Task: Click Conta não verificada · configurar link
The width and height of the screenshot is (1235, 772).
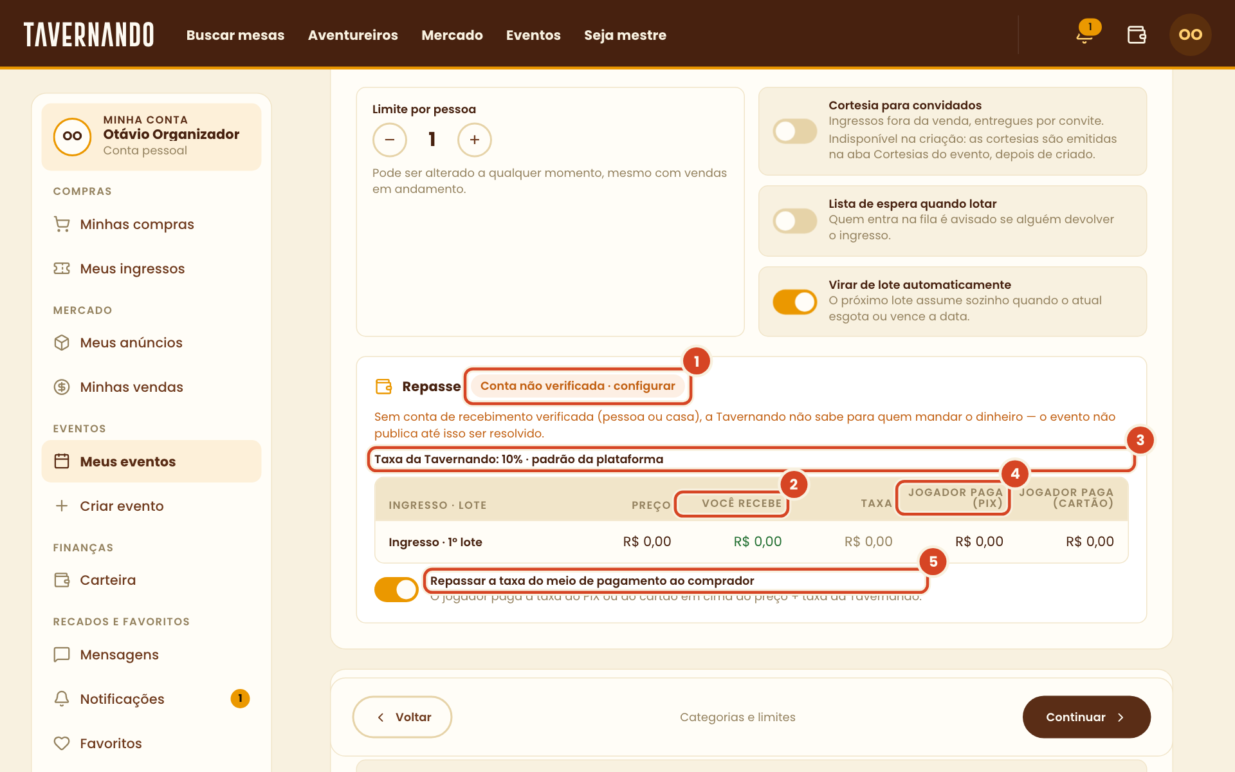Action: 578,386
